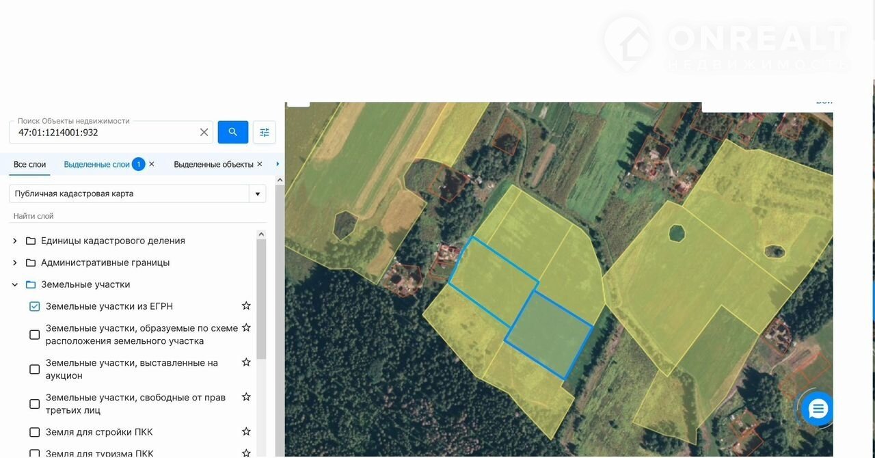The width and height of the screenshot is (875, 458).
Task: Collapse the 'Земельные участки' folder
Action: pyautogui.click(x=15, y=284)
